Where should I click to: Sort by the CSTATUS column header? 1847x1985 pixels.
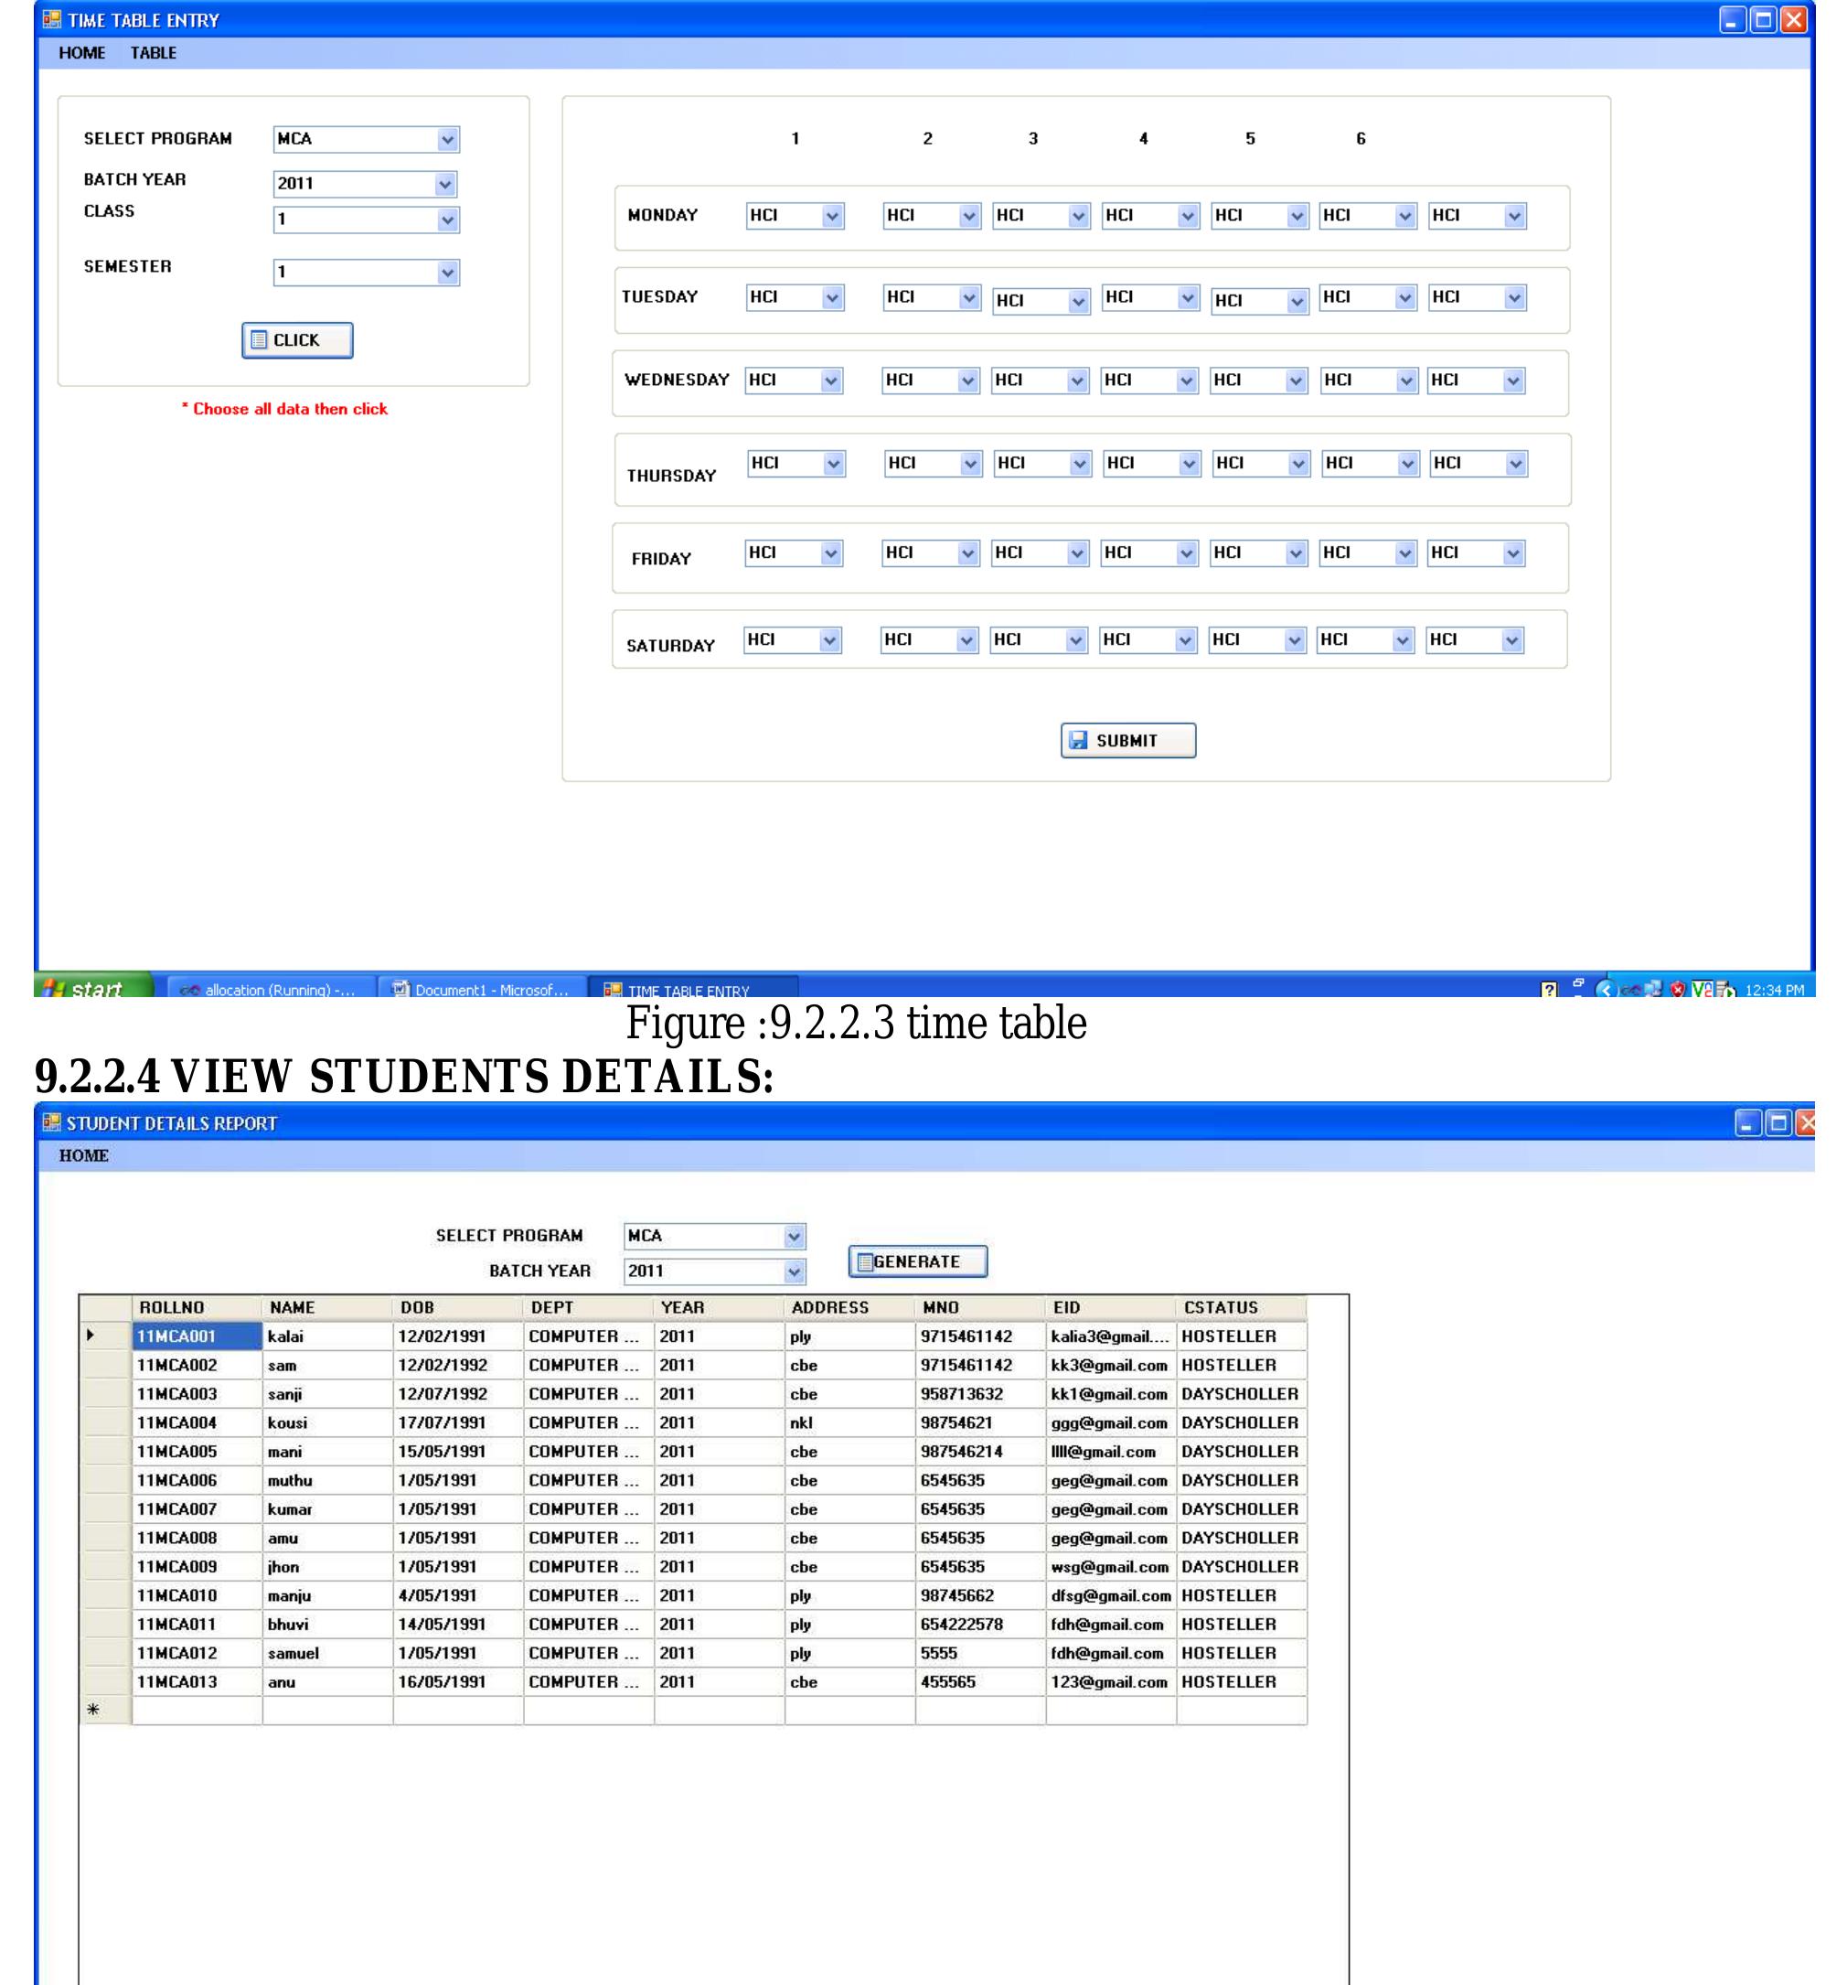pos(1242,1307)
